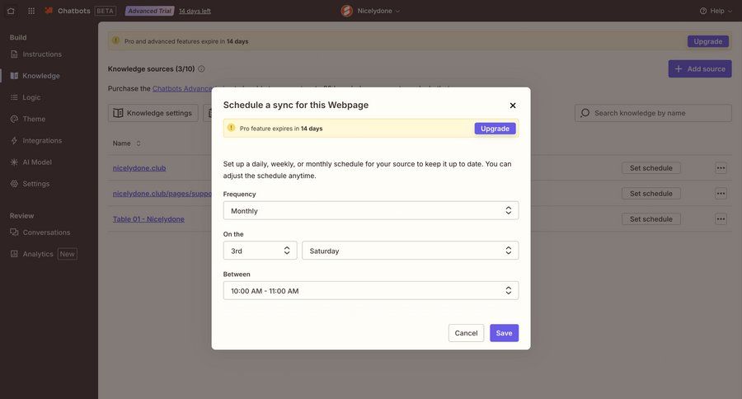Open more options for Table 01 row
742x399 pixels.
click(721, 219)
